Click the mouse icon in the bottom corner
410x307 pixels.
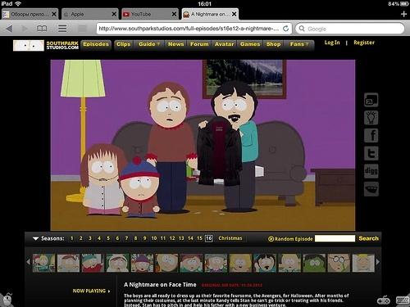(x=7, y=300)
